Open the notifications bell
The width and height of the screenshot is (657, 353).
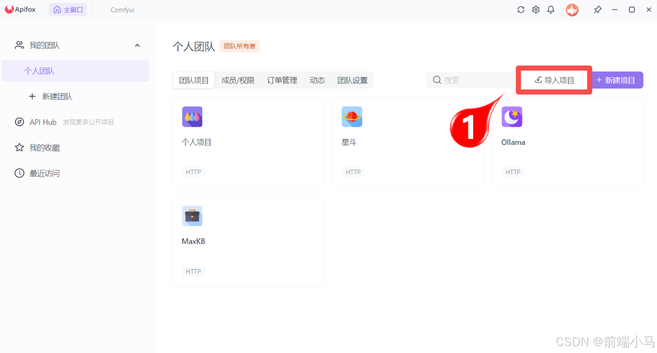pos(551,9)
